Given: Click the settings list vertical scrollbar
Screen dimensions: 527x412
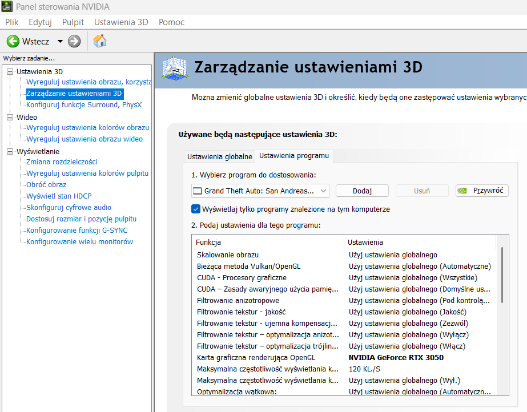Looking at the screenshot, I should tap(502, 276).
